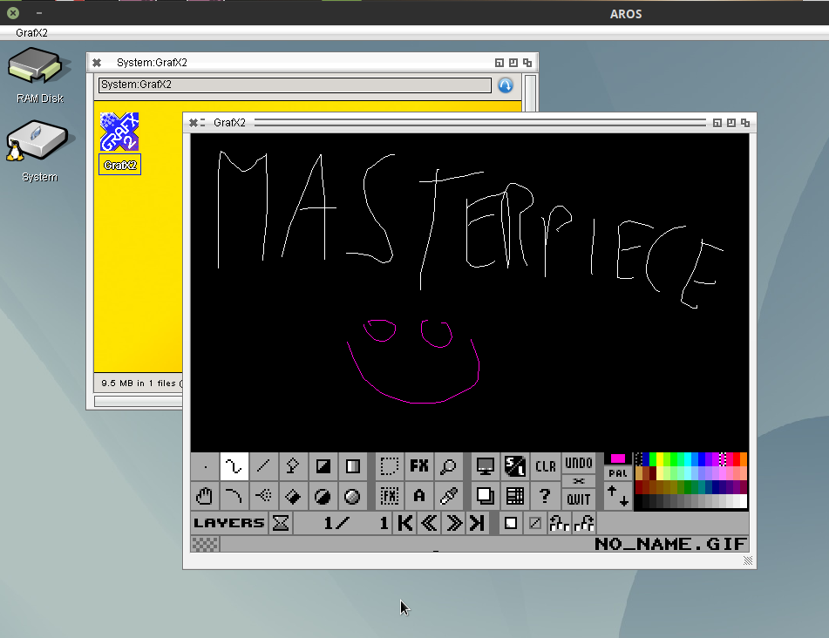Pick the orange palette swatch in top row
The image size is (829, 638).
click(x=744, y=458)
